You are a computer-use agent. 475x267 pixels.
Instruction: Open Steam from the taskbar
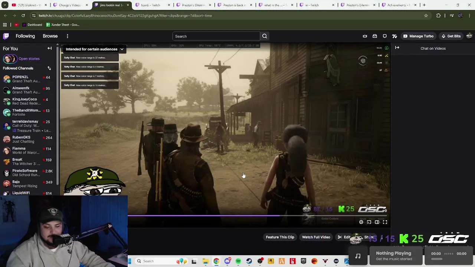coord(249,261)
